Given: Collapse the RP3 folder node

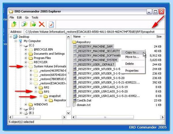Looking at the screenshot, I should (36, 92).
